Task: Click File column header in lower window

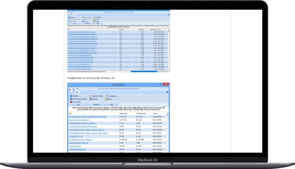Action: tap(71, 113)
